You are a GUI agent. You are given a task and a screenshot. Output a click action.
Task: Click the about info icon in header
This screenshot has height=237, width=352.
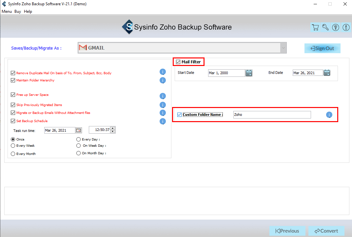coord(346,28)
